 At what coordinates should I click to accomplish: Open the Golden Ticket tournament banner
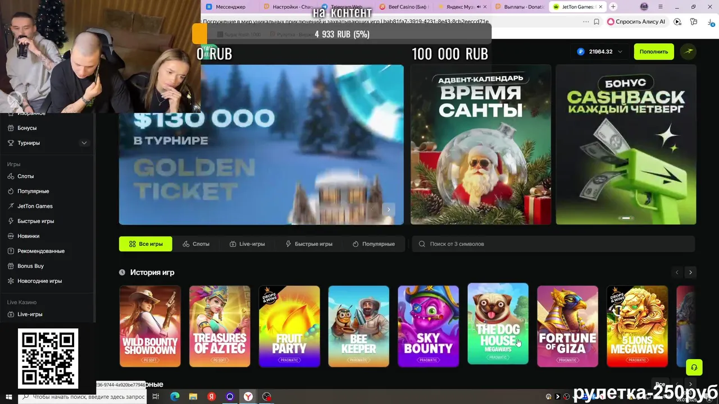click(261, 145)
